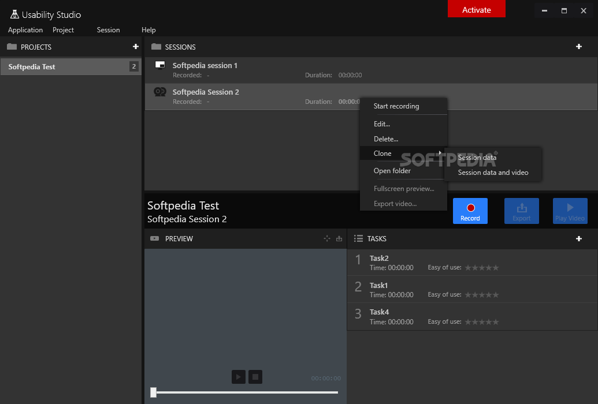Play the preview video
This screenshot has height=404, width=598.
pyautogui.click(x=239, y=377)
